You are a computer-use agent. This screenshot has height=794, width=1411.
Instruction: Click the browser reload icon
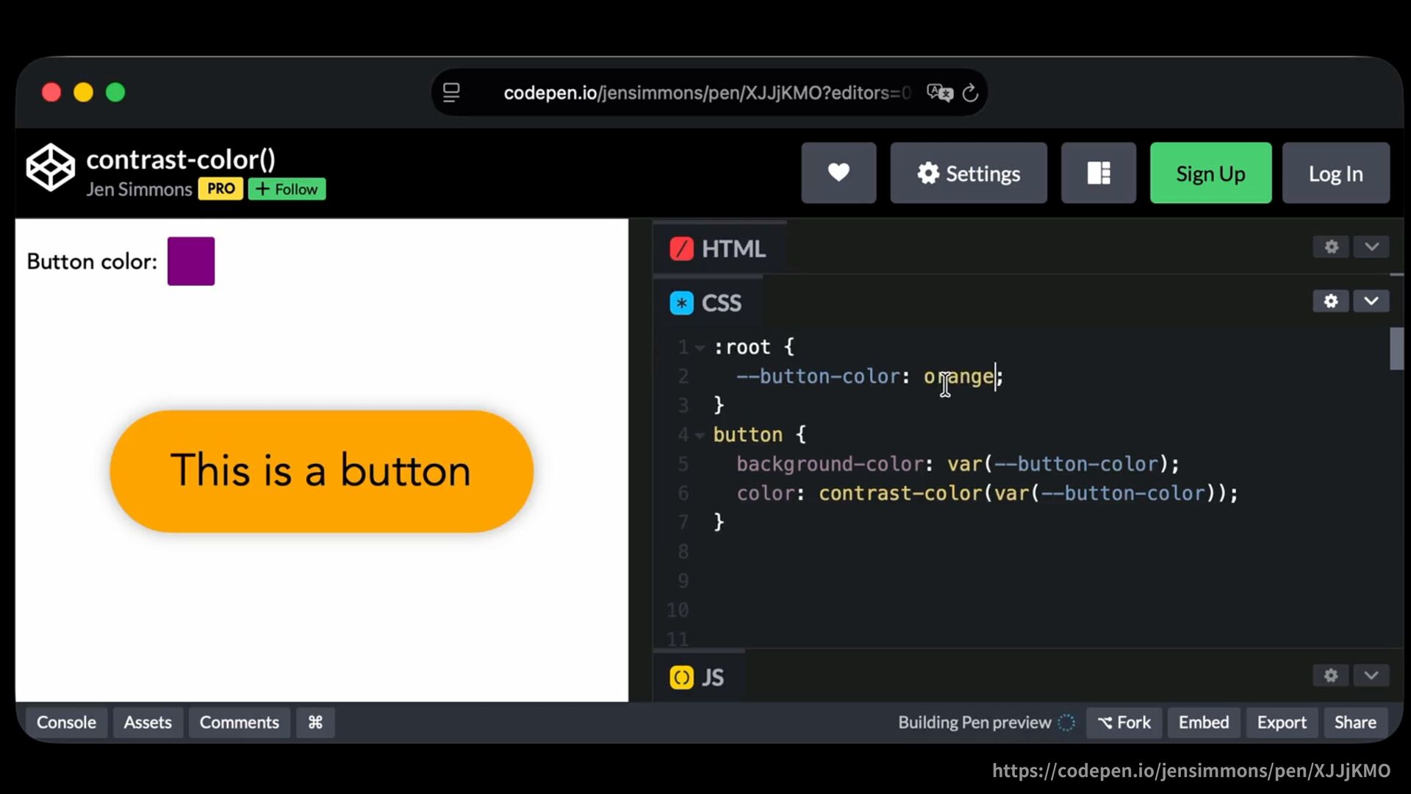click(970, 93)
